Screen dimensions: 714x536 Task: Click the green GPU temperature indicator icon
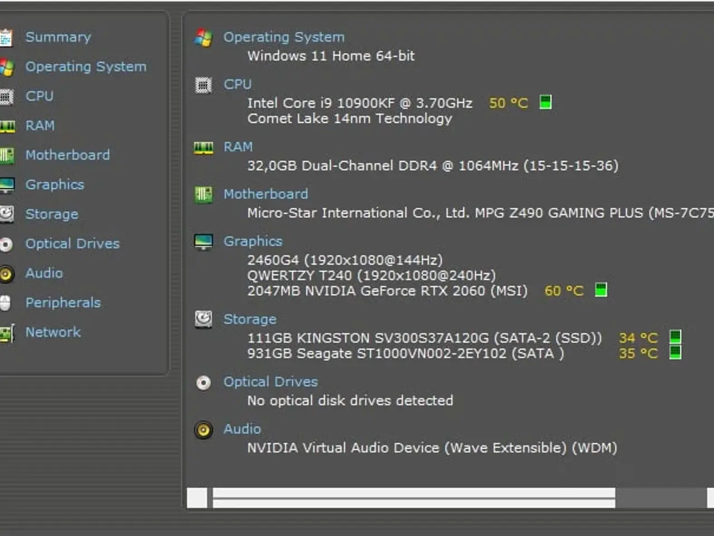[x=601, y=290]
